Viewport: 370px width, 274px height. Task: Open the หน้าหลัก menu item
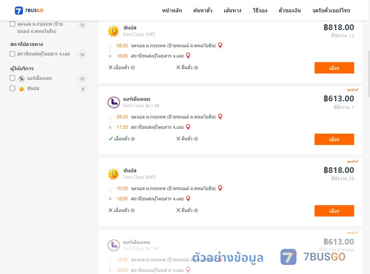click(x=172, y=10)
